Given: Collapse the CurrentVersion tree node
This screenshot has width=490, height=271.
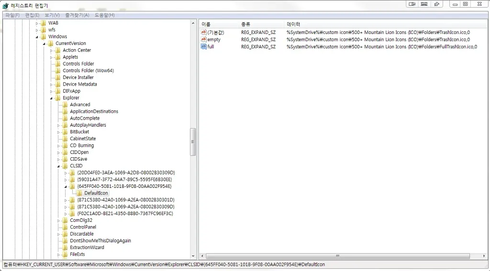Looking at the screenshot, I should pyautogui.click(x=44, y=43).
